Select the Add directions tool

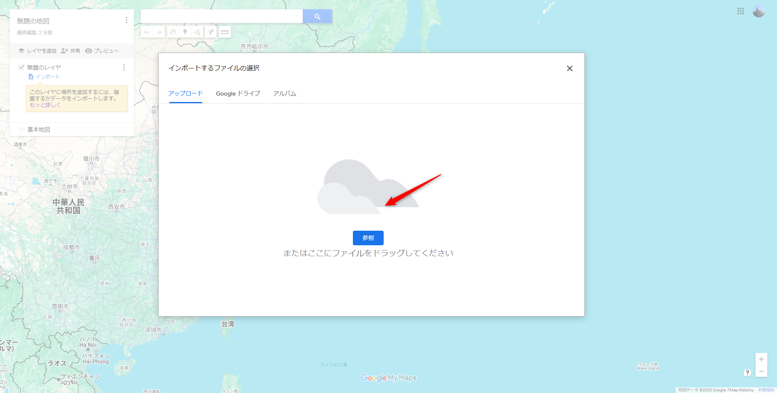211,32
